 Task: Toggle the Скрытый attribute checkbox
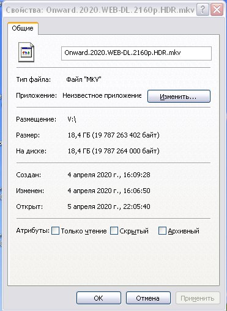point(114,231)
